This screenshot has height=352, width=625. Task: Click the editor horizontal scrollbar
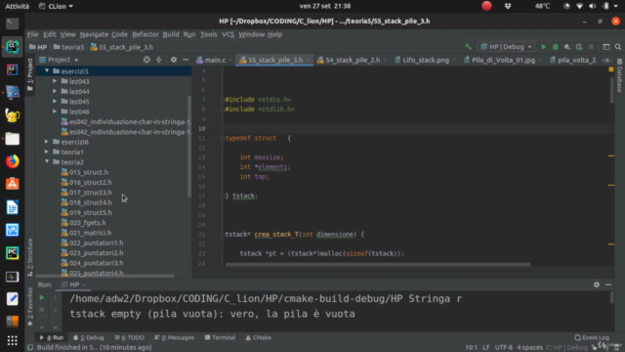click(x=378, y=264)
